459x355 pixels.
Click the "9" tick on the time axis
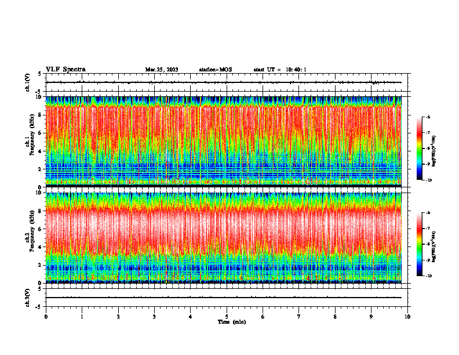371,317
